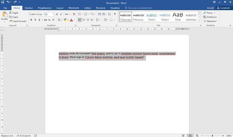Click the bulleted list icon
233x137 pixels.
(x=80, y=14)
